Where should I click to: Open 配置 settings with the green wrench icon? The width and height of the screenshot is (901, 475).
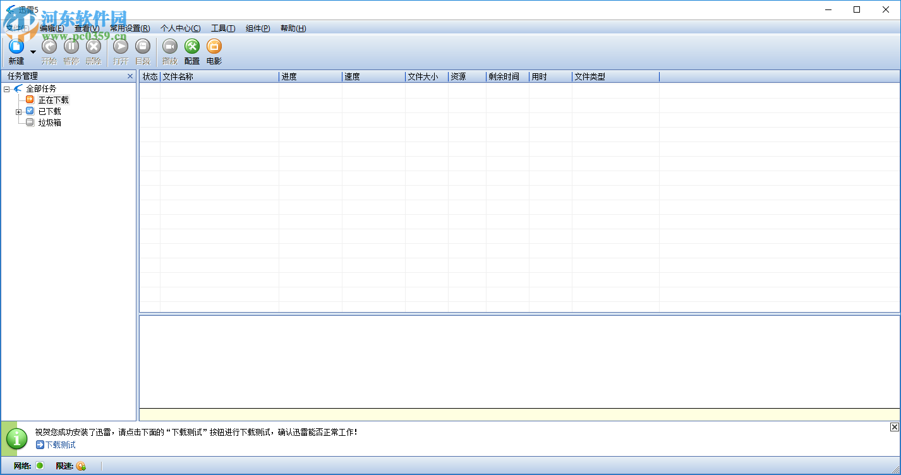(192, 46)
